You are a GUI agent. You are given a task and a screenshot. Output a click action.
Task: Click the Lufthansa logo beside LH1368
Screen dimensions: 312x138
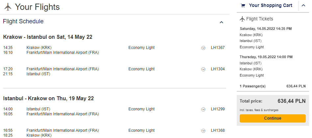tap(204, 130)
